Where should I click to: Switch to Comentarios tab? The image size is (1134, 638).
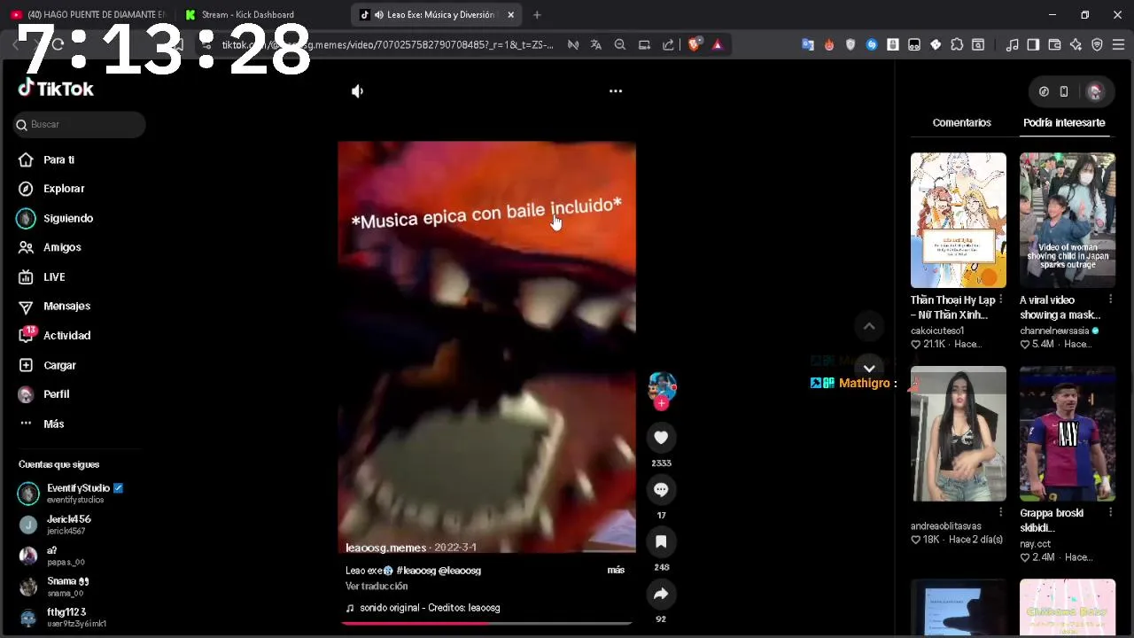tap(961, 122)
